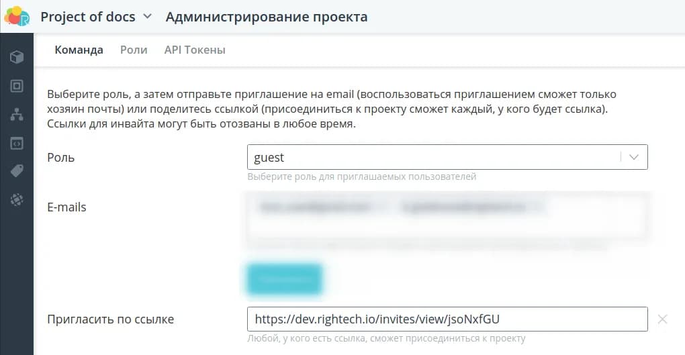Open the cube icon in sidebar
This screenshot has height=355, width=685.
coord(17,57)
